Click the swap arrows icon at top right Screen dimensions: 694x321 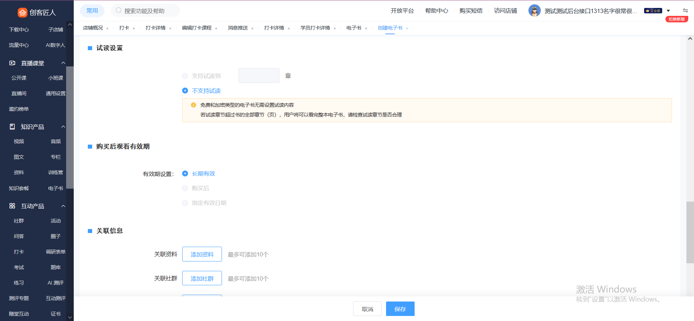(685, 10)
